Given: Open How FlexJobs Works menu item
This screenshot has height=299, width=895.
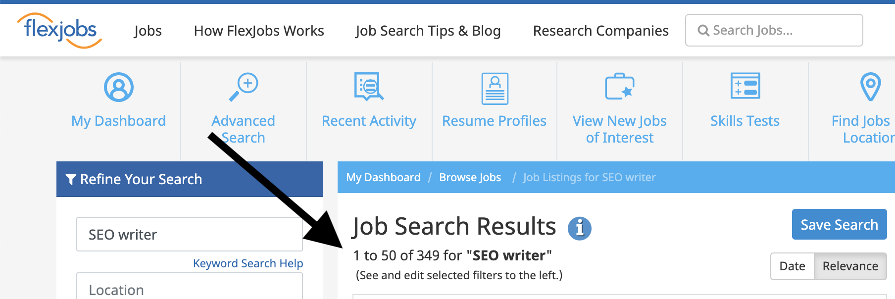Looking at the screenshot, I should tap(259, 31).
